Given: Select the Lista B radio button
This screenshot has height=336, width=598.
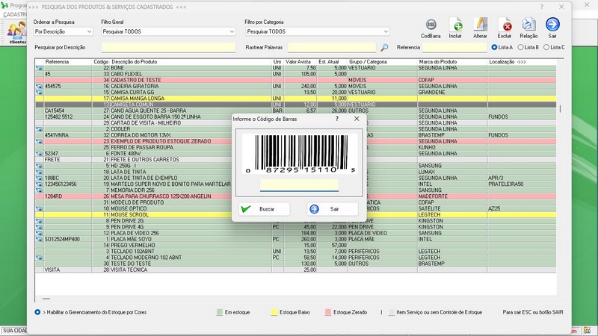Looking at the screenshot, I should 521,47.
